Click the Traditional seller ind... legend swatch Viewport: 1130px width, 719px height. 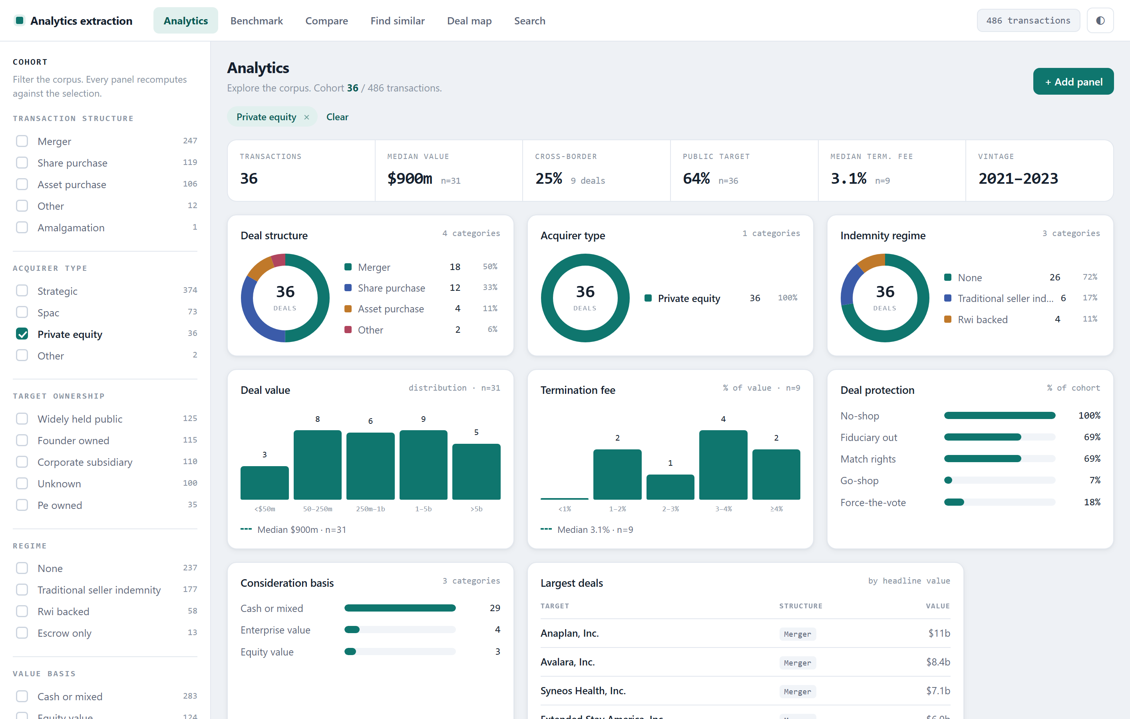point(947,298)
